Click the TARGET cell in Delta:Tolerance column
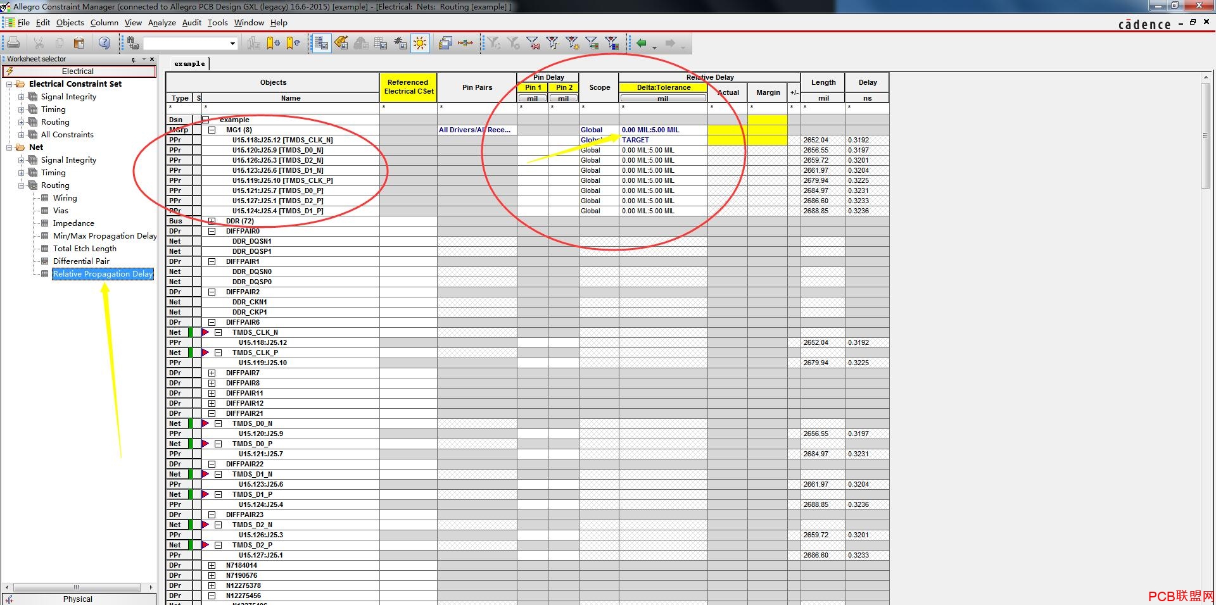 [x=663, y=140]
